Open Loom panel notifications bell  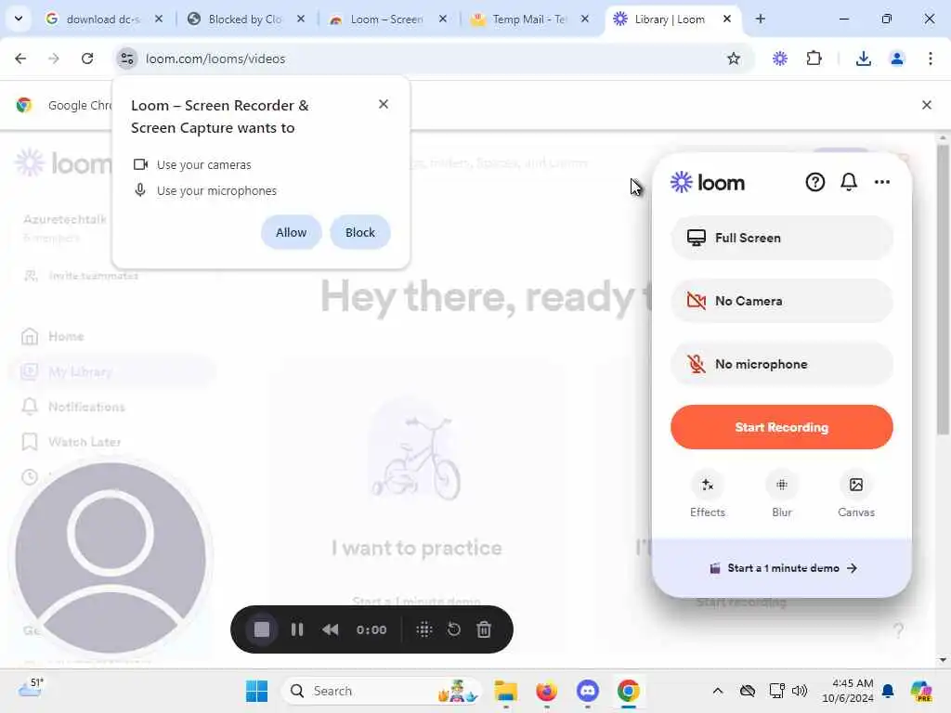(x=849, y=182)
